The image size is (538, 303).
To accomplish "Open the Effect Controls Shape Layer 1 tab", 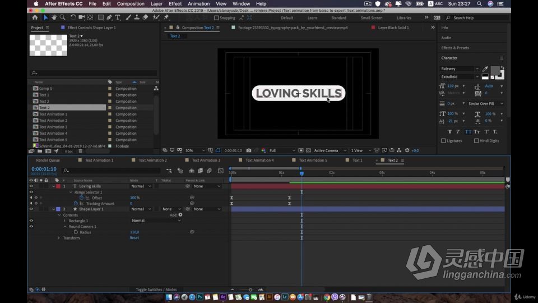I will coord(91,27).
